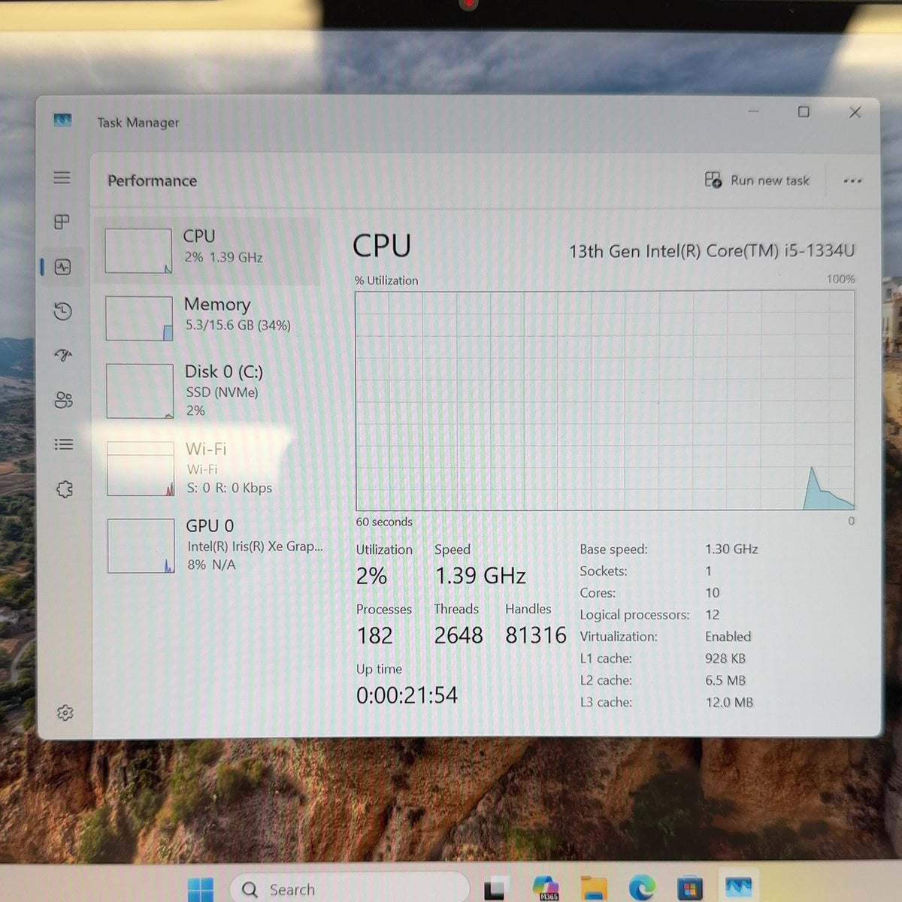Launch Microsoft 365 Copilot from taskbar
This screenshot has width=902, height=902.
(x=546, y=888)
